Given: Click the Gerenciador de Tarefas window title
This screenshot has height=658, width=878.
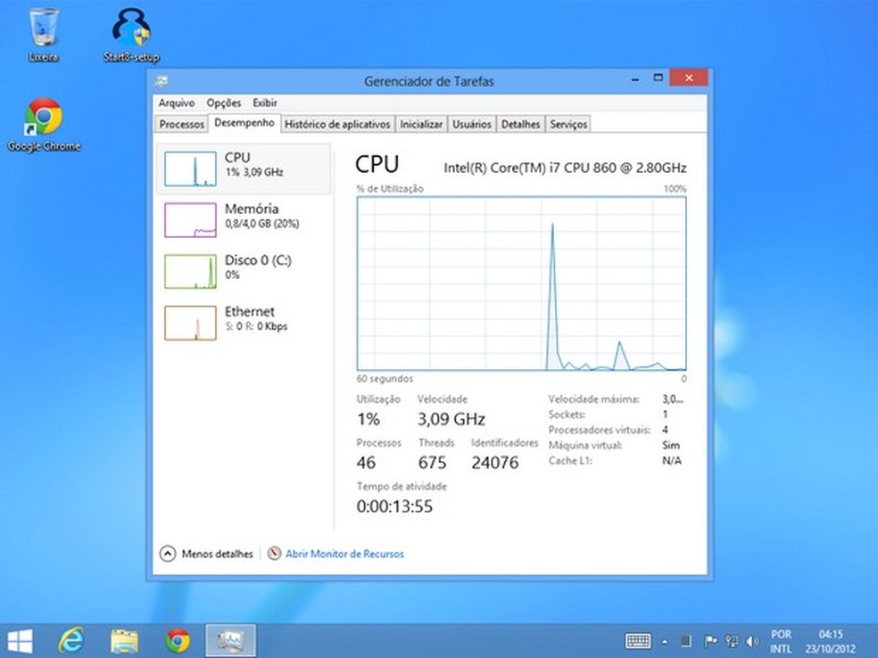Looking at the screenshot, I should click(x=429, y=82).
